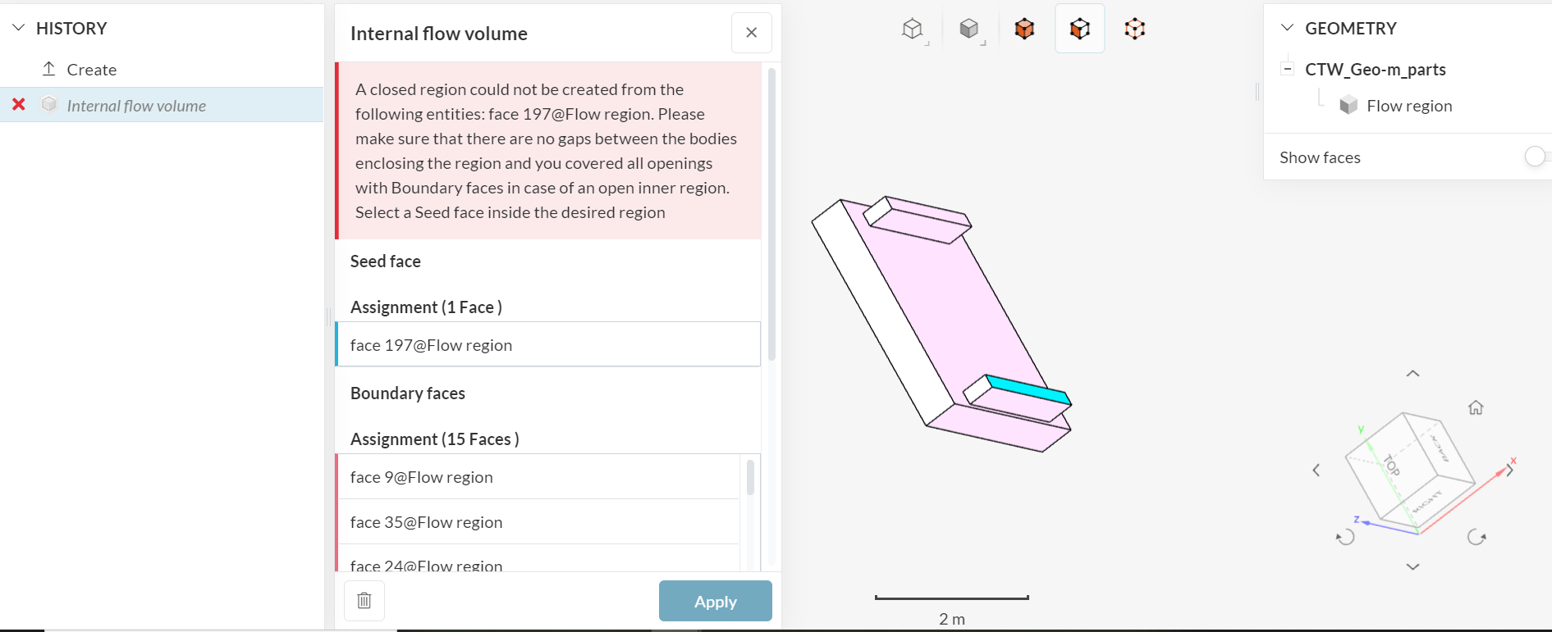1552x632 pixels.
Task: Collapse the HISTORY panel chevron
Action: pos(18,27)
